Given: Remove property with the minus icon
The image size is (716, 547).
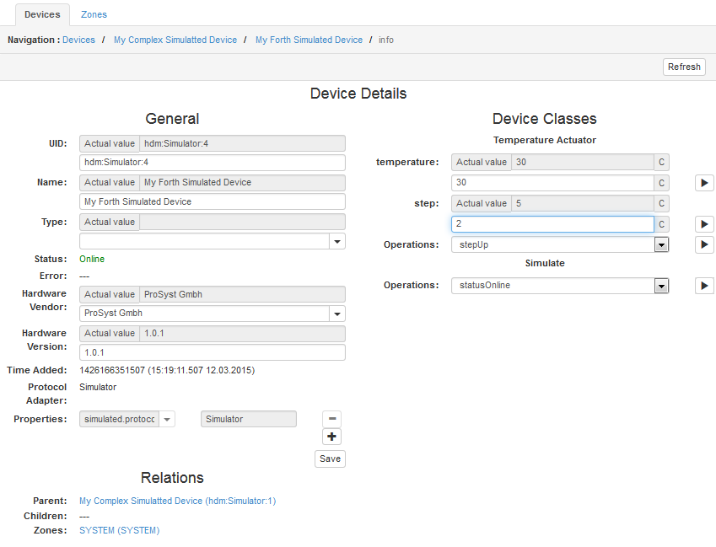Looking at the screenshot, I should click(x=332, y=419).
